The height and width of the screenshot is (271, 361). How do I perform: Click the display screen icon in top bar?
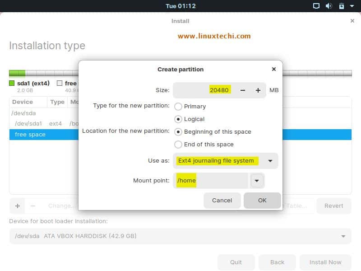[316, 6]
